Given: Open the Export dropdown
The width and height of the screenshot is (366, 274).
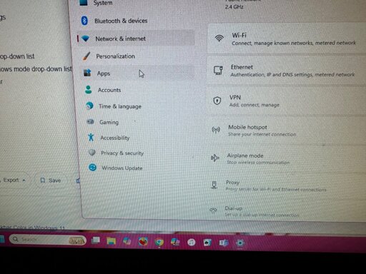Looking at the screenshot, I should 14,180.
